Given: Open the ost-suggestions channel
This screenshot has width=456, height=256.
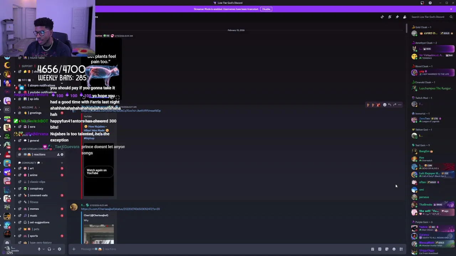Looking at the screenshot, I should 41,222.
